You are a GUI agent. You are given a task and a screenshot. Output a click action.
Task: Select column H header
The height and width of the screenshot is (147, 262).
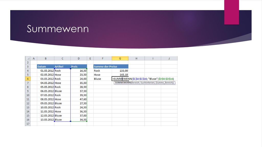[x=137, y=58]
